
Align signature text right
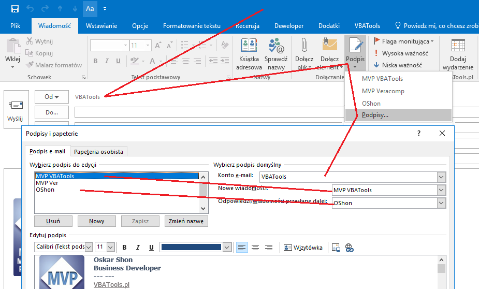269,248
